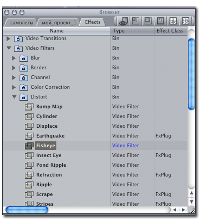Click the second toolbar layout button

tap(135, 21)
